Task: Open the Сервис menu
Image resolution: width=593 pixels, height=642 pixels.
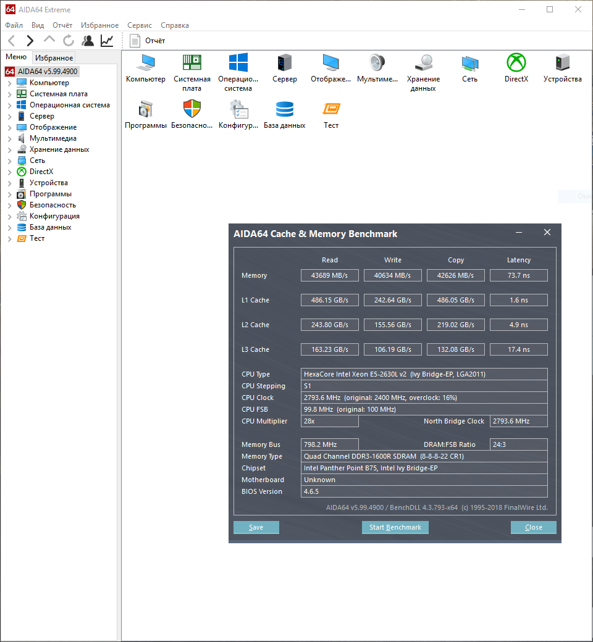Action: [140, 25]
